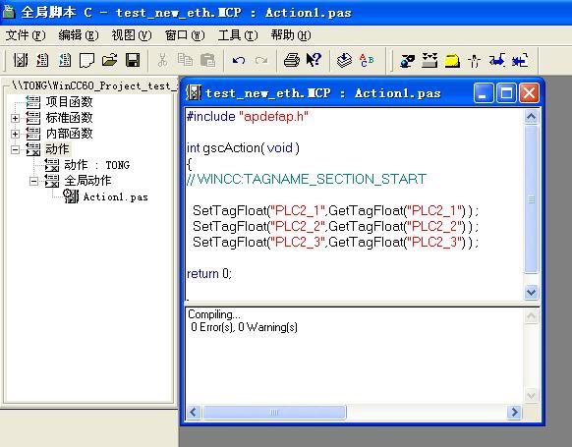Viewport: 572px width, 447px height.
Task: Click the code editor scroll down arrow
Action: (531, 292)
